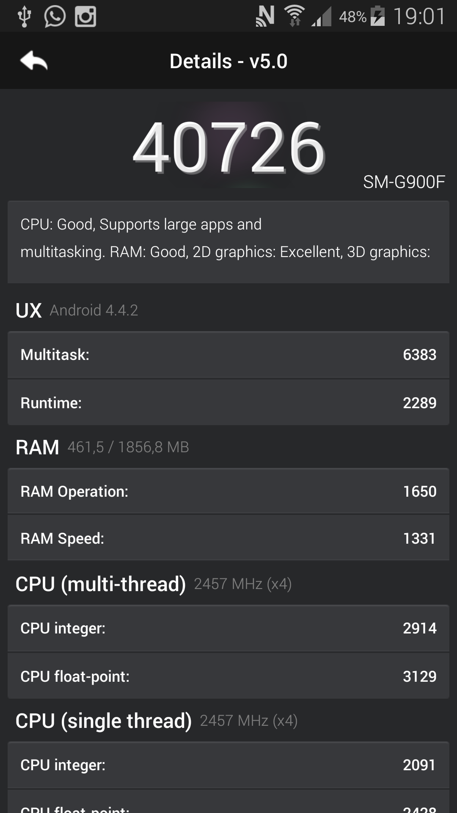Select single thread CPU integer row scoring 2091

228,765
